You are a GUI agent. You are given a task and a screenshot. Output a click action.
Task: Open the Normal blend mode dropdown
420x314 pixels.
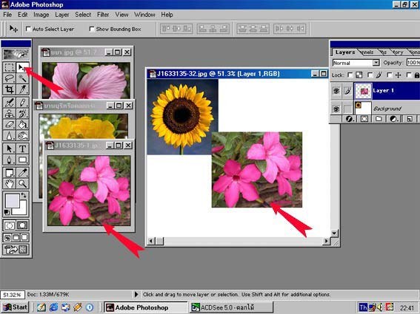pyautogui.click(x=376, y=63)
